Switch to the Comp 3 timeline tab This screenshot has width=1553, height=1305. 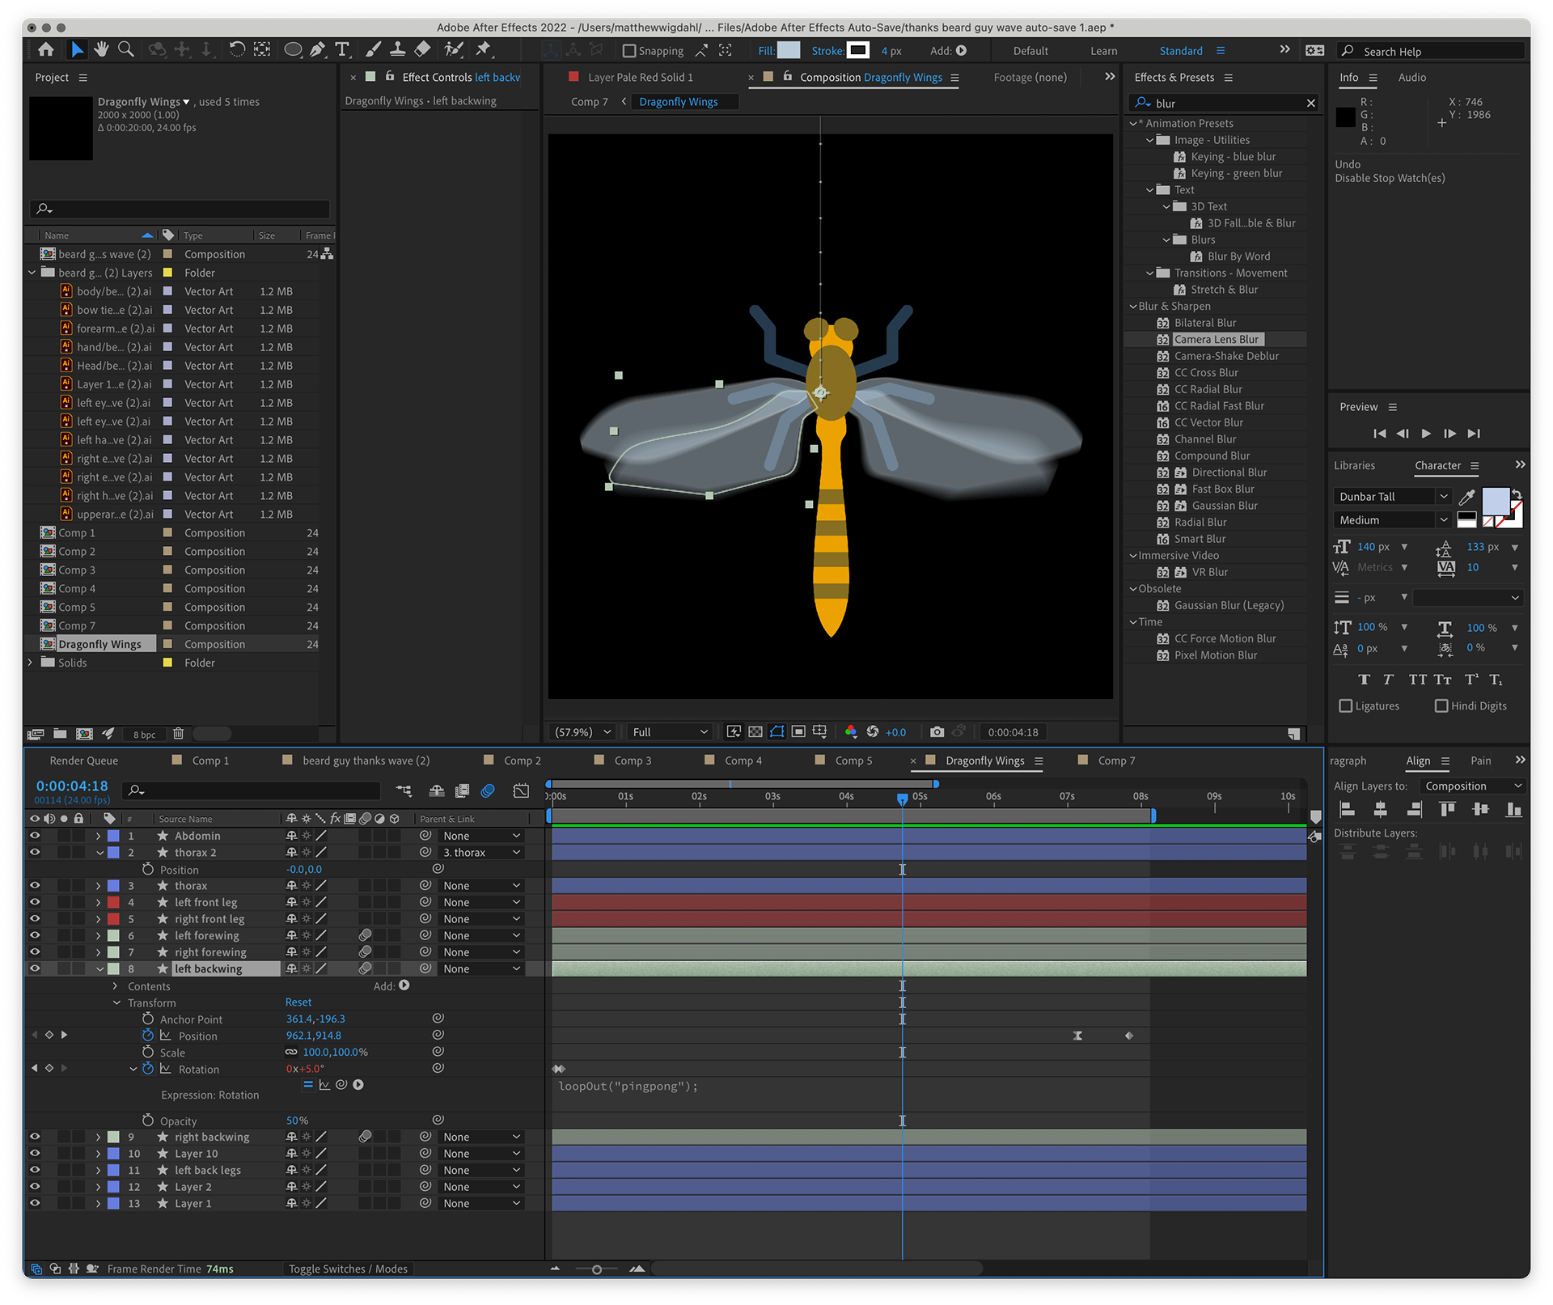pyautogui.click(x=632, y=761)
